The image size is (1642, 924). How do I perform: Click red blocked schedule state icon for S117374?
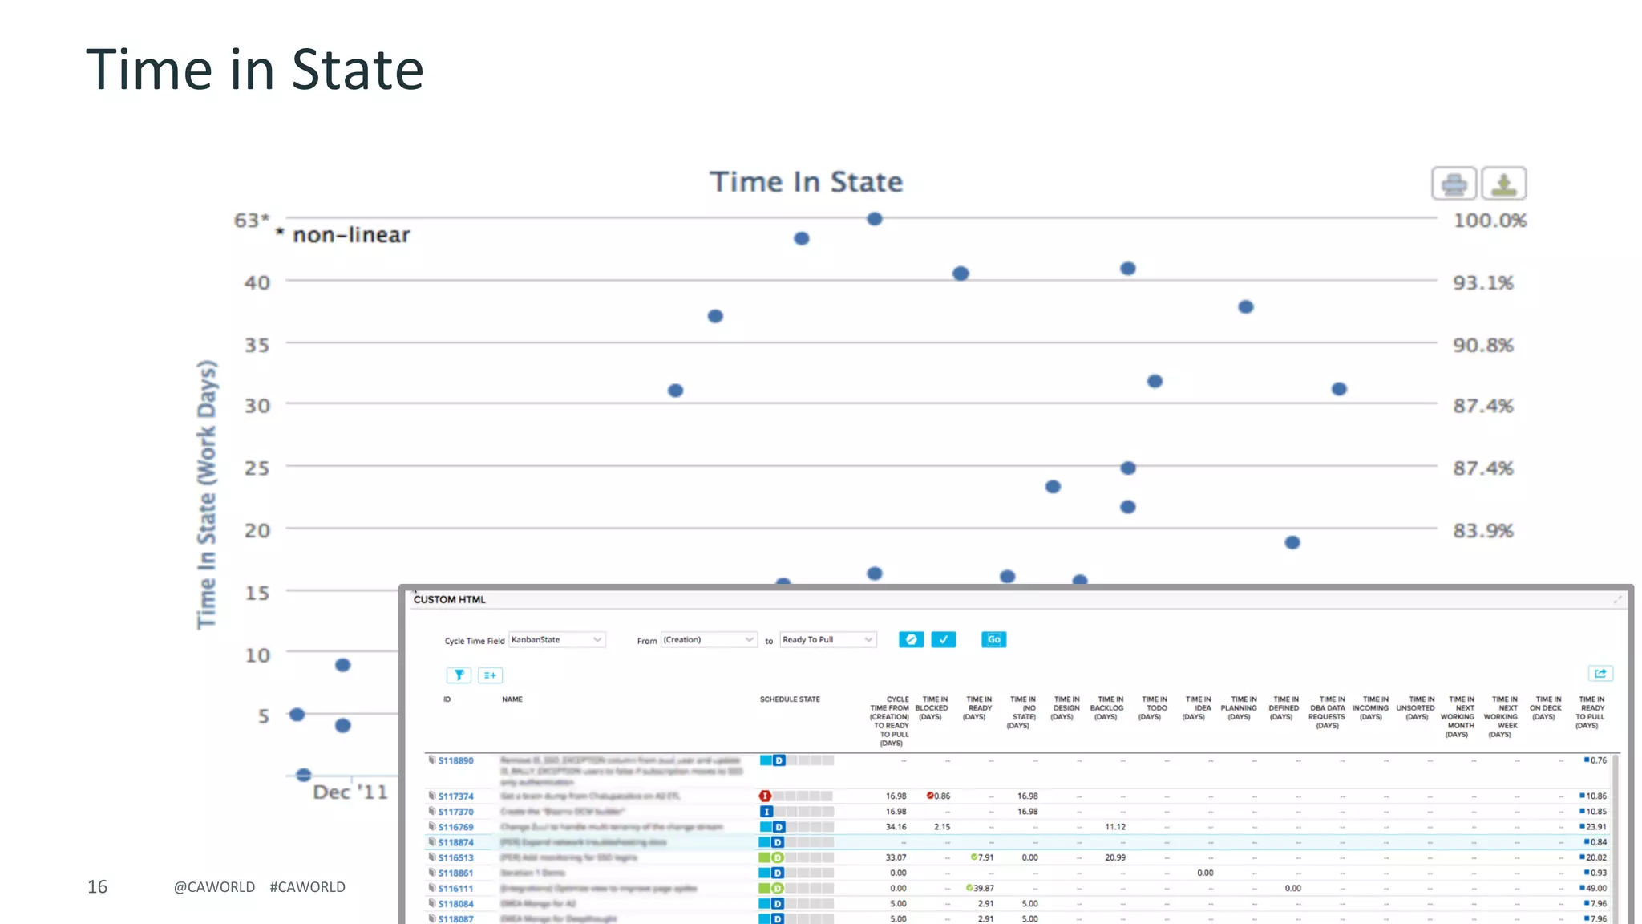tap(766, 796)
